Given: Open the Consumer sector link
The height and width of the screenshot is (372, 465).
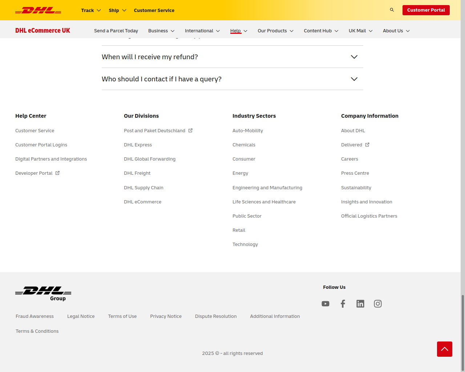Looking at the screenshot, I should point(244,159).
